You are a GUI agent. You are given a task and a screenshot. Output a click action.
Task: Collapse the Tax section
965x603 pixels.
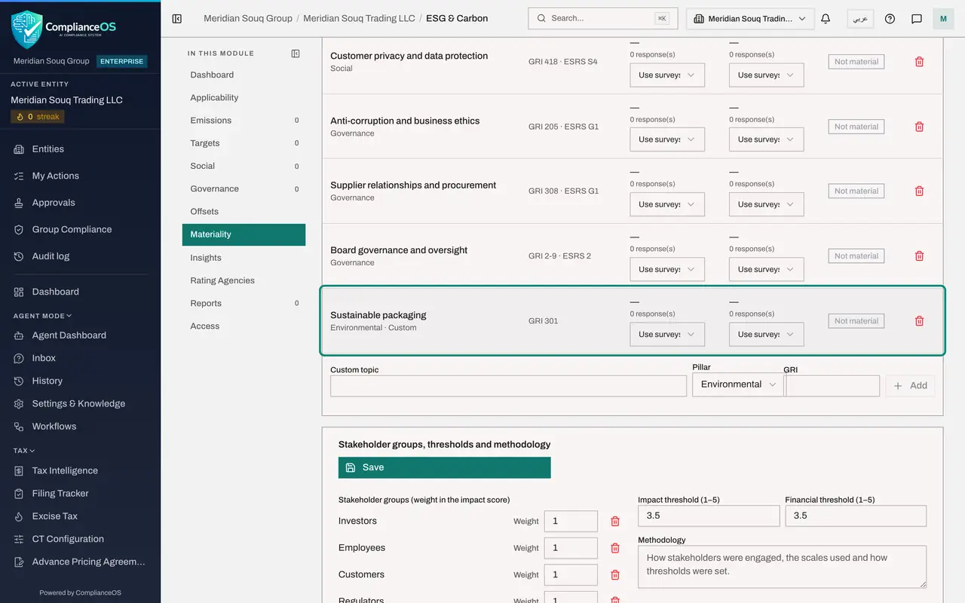point(24,451)
